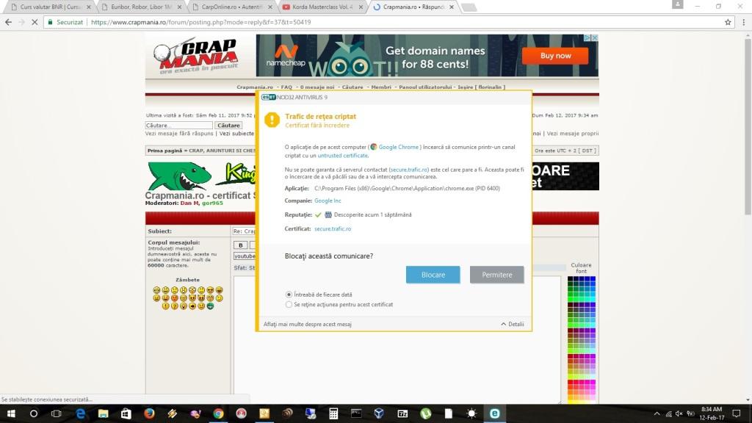Click the ESET icon on the taskbar
The width and height of the screenshot is (752, 423).
point(494,413)
